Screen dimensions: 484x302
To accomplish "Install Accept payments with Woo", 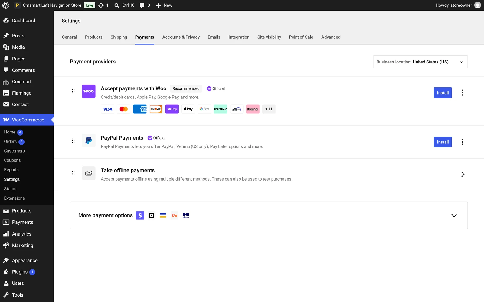I will pyautogui.click(x=443, y=93).
